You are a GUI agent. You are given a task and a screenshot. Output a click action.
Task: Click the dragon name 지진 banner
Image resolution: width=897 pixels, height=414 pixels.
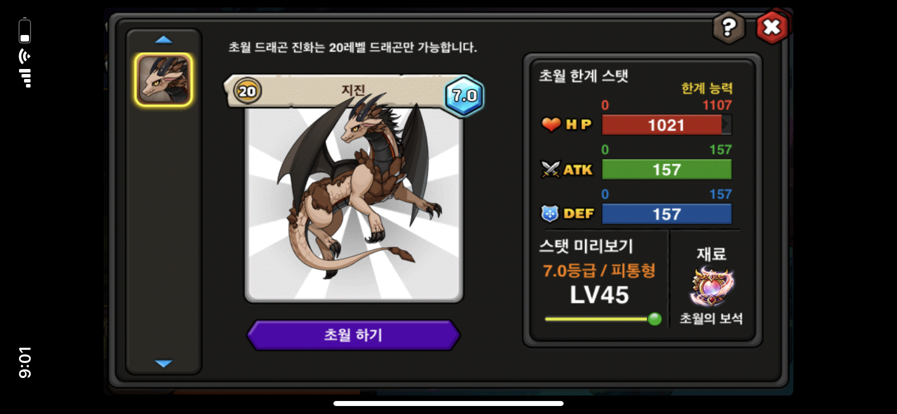pyautogui.click(x=353, y=90)
